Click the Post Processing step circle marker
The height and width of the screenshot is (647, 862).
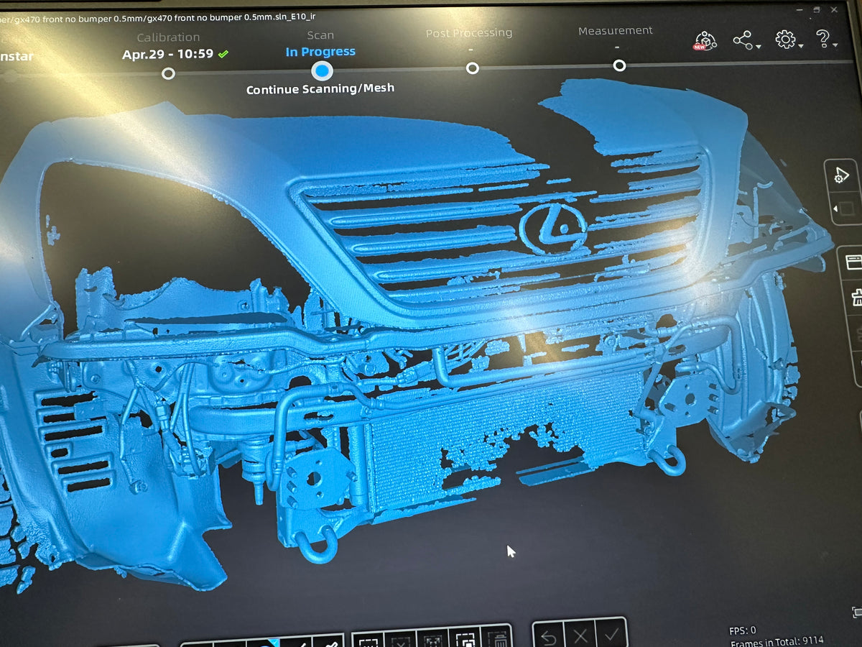click(x=472, y=68)
